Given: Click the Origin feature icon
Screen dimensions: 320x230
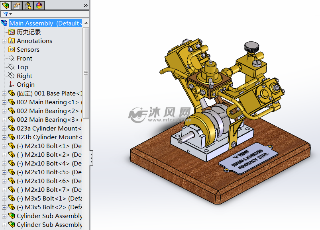Looking at the screenshot, I should [x=12, y=84].
